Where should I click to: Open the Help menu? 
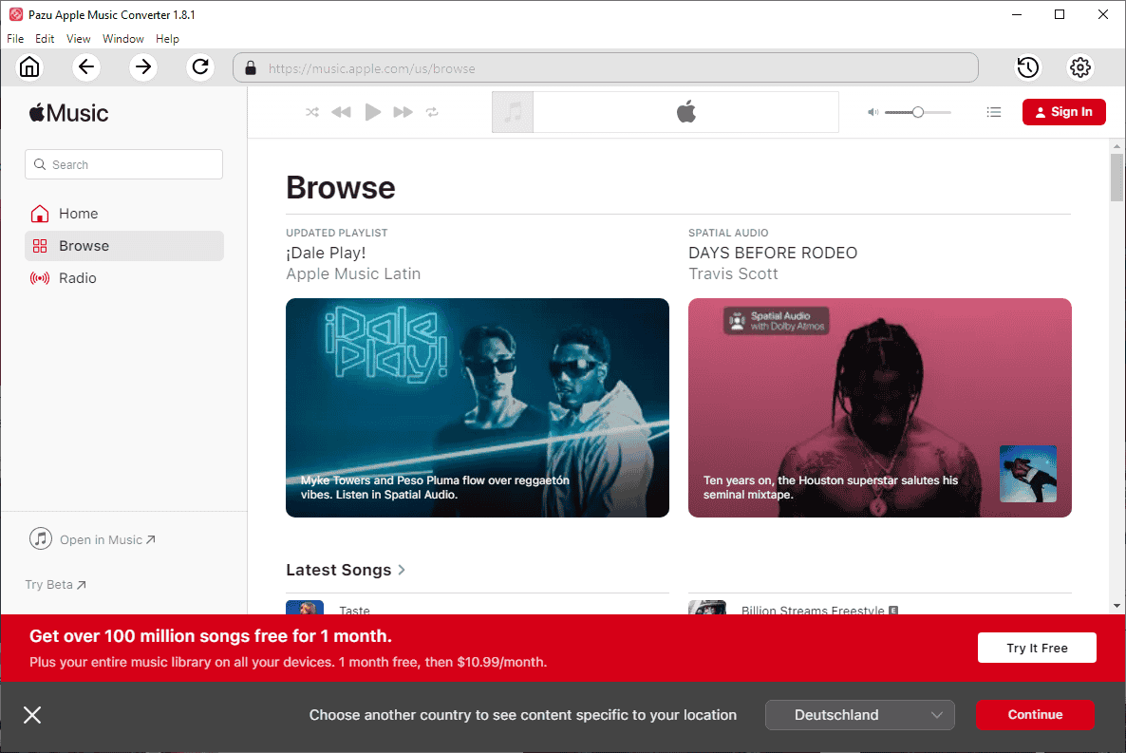tap(167, 39)
